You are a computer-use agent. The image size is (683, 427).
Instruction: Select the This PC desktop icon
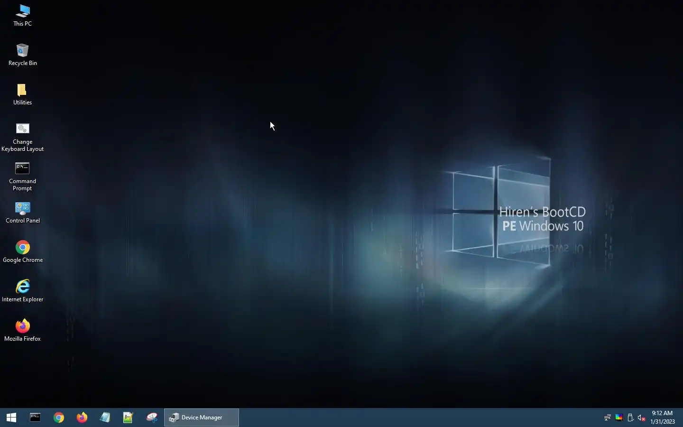22,15
